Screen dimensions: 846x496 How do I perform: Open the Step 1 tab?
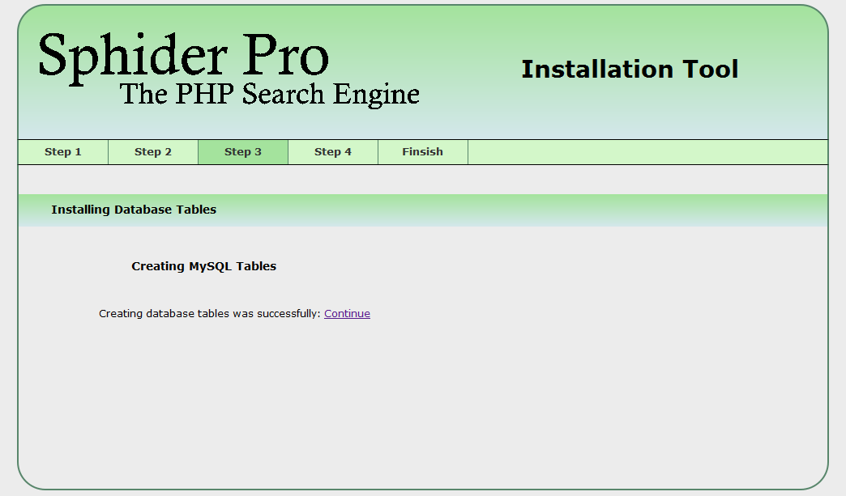coord(63,152)
